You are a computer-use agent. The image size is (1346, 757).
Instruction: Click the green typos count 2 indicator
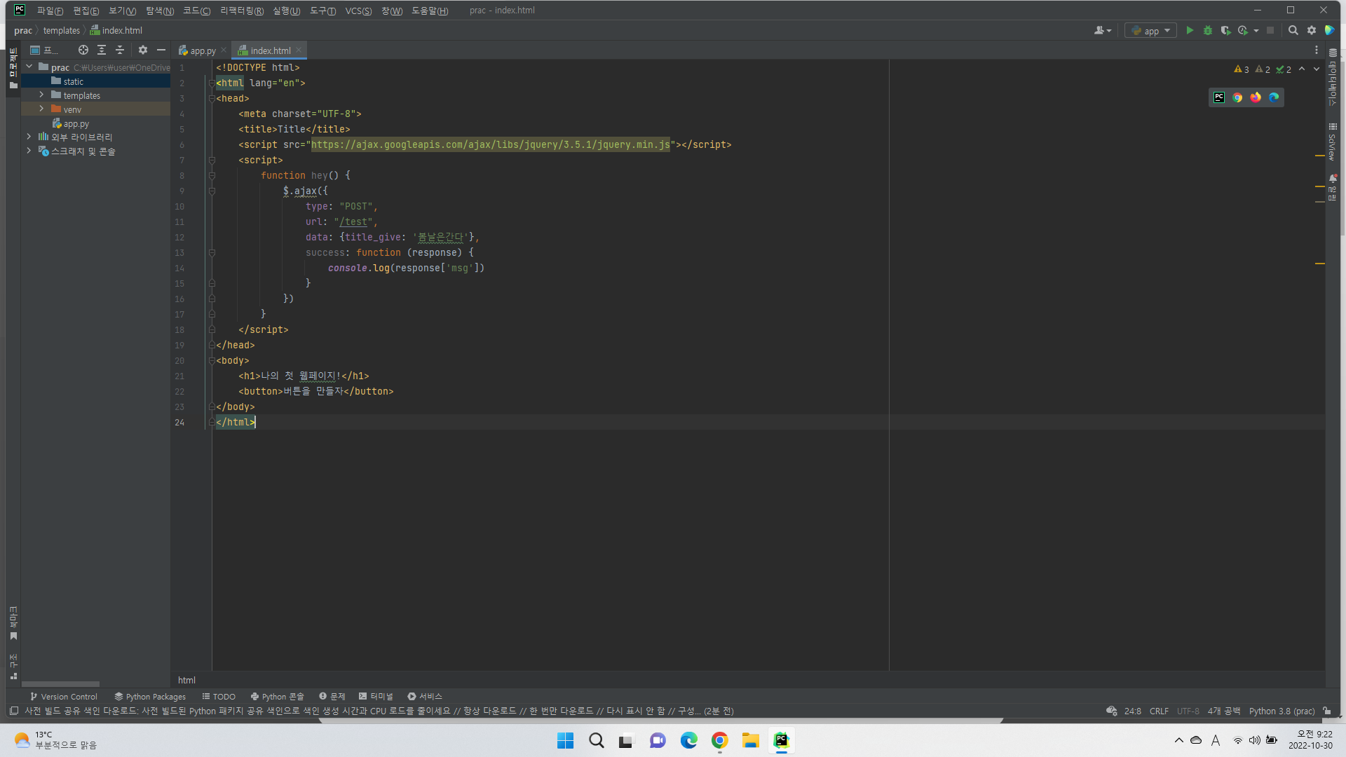pos(1284,69)
